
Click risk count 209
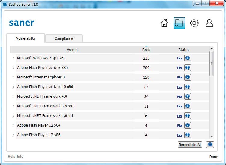click(x=146, y=68)
